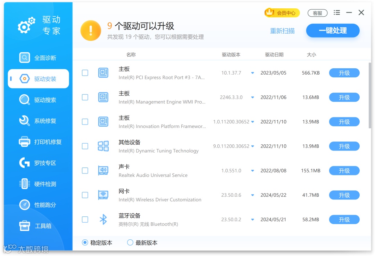375x256 pixels.
Task: Click the 驱动搜索 magnifier icon
Action: pyautogui.click(x=24, y=100)
